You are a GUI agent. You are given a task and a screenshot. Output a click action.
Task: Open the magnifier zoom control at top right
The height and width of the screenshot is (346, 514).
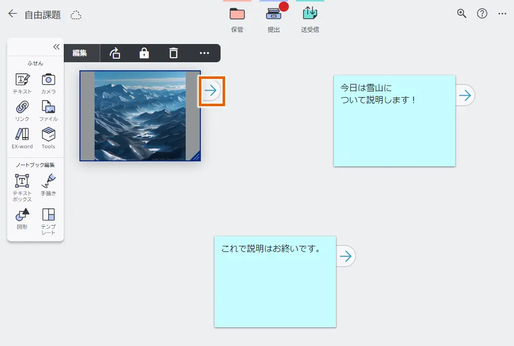coord(461,13)
